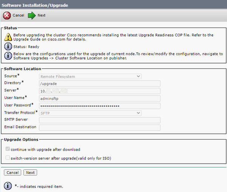Click the Cluster Software Location instruction text
Image resolution: width=227 pixels, height=192 pixels.
click(x=118, y=56)
